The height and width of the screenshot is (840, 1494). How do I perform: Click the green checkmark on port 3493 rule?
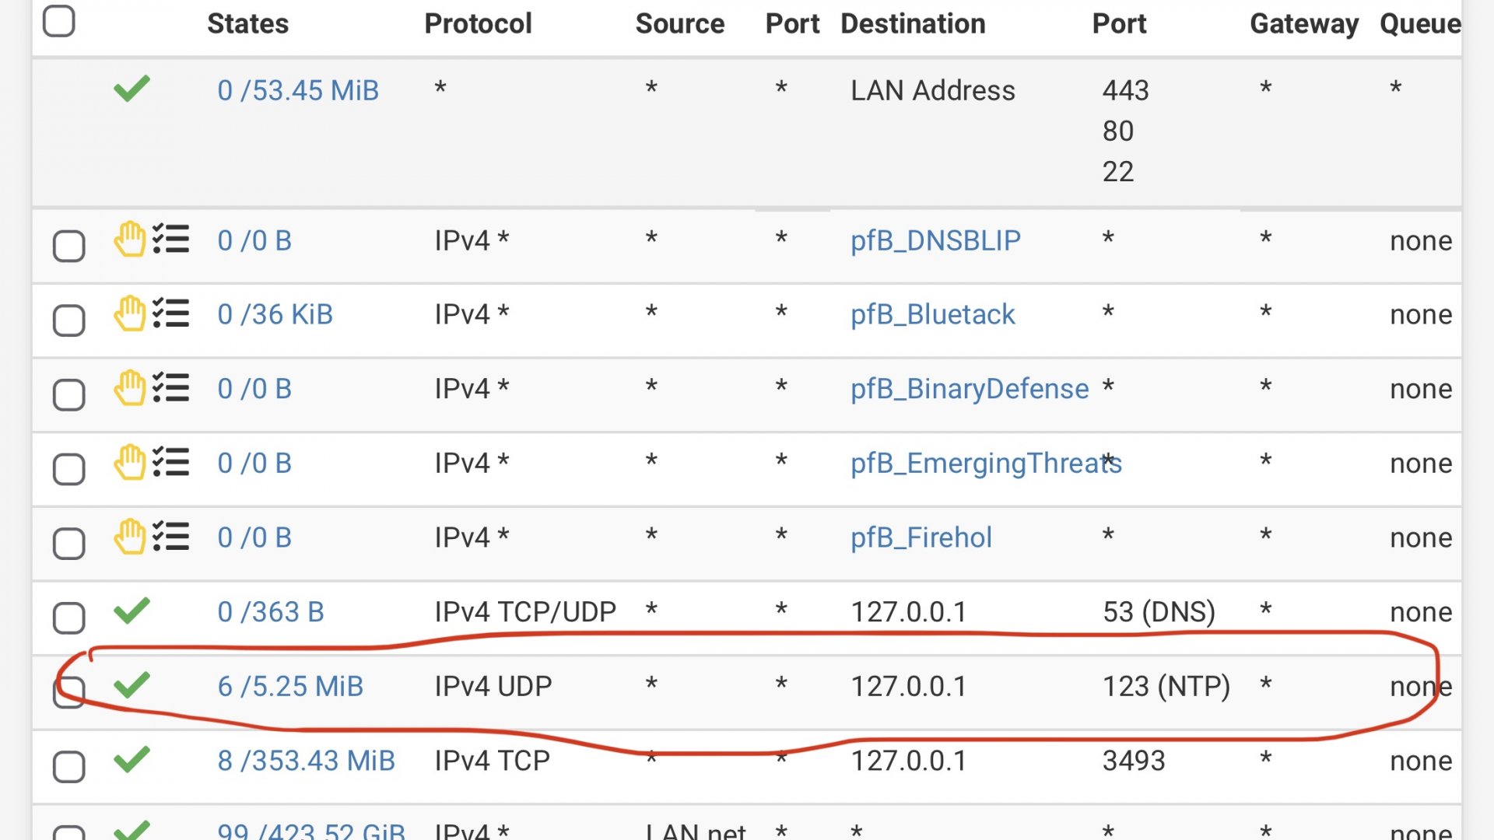132,759
